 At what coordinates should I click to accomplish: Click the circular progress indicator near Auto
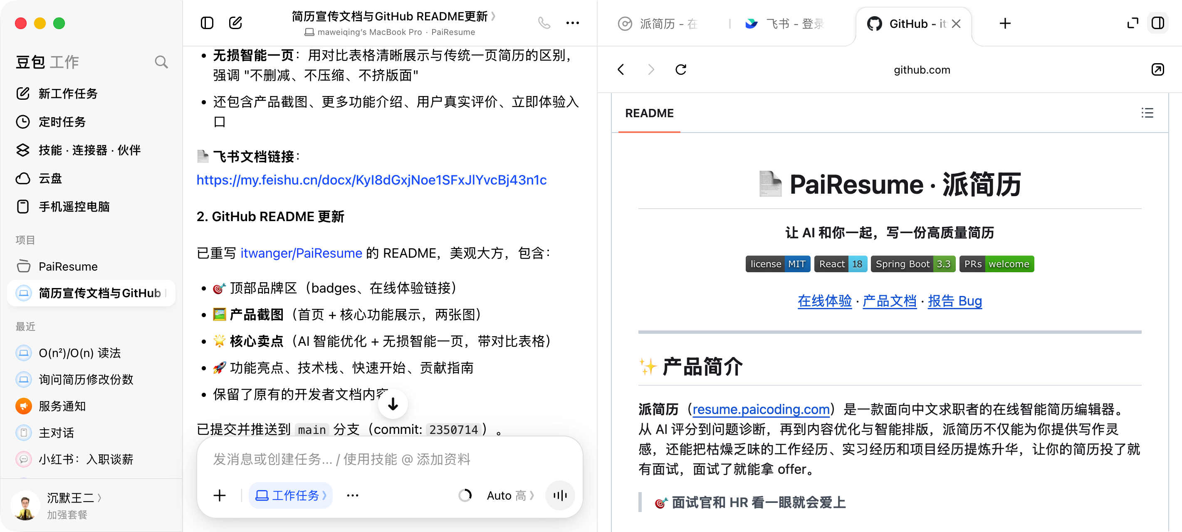click(465, 495)
